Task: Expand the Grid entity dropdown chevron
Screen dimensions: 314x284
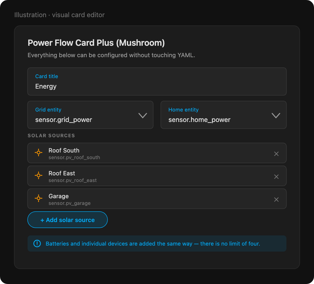Action: (143, 116)
